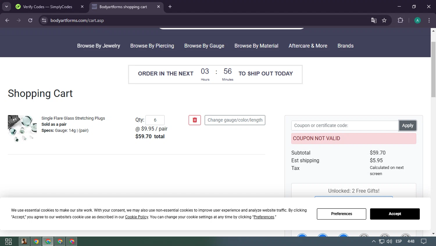Open the volume control icon
Viewport: 436px width, 246px height.
pos(389,241)
